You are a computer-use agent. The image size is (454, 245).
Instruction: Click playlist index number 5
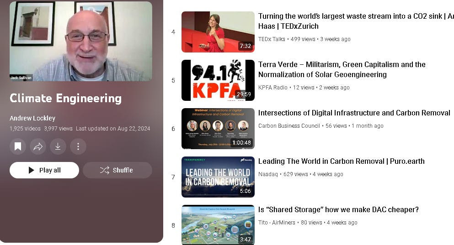[173, 80]
